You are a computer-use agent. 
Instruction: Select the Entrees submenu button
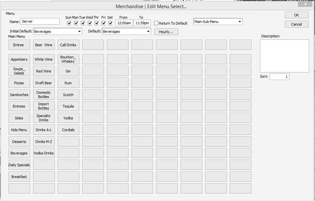[19, 106]
